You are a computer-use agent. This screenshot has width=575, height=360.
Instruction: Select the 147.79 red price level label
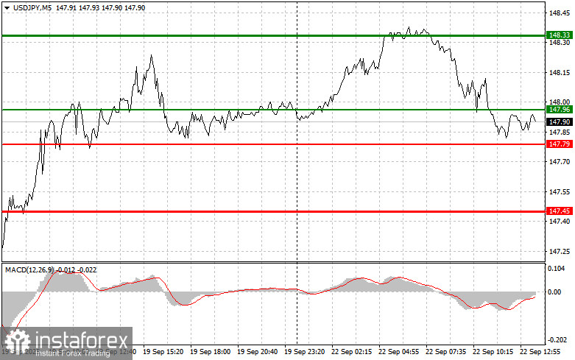coord(559,144)
